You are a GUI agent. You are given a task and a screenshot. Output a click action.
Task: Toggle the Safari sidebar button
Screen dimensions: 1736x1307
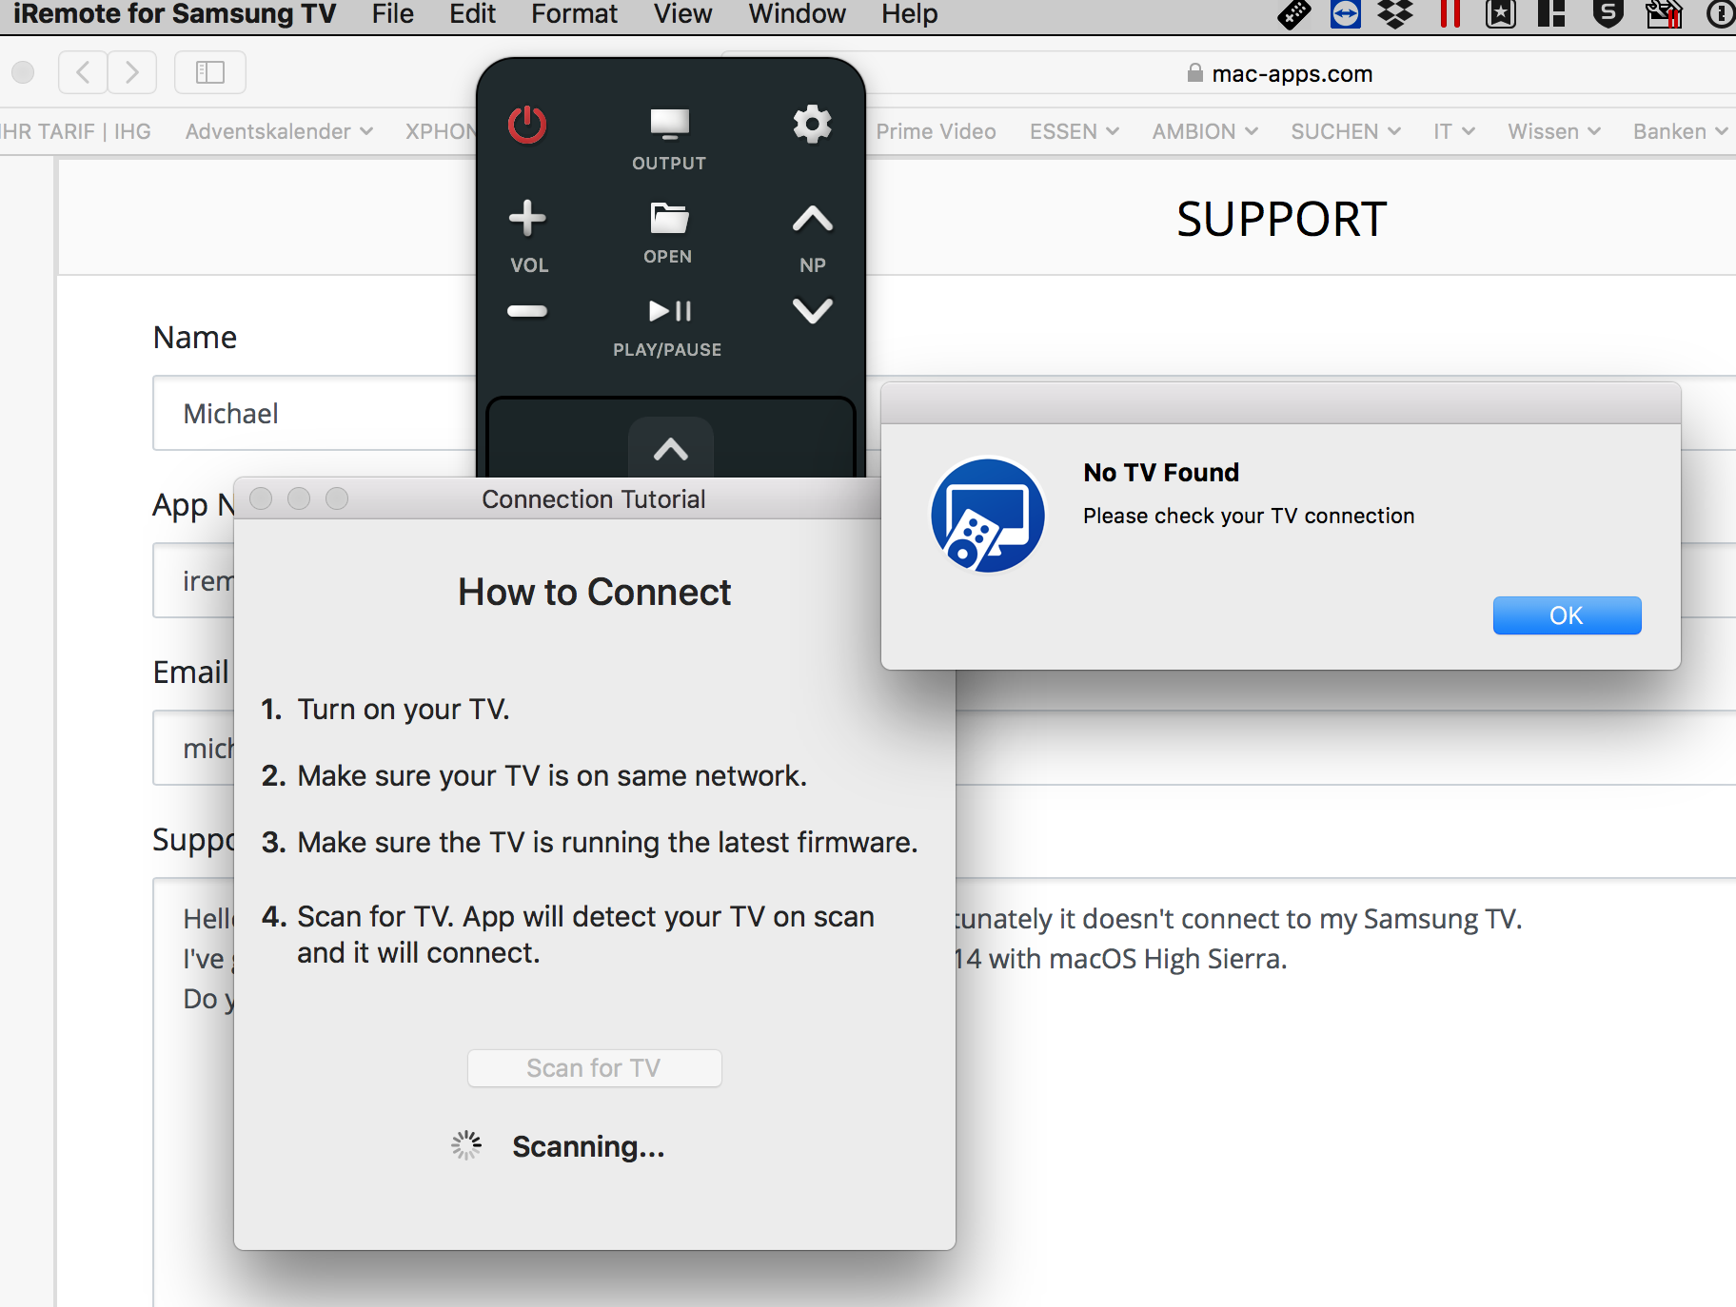[x=210, y=72]
